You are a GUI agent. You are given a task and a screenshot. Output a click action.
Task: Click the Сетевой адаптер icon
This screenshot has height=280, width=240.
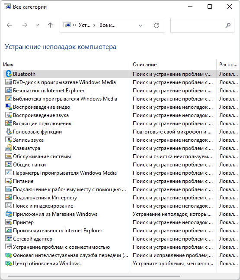[x=9, y=238]
